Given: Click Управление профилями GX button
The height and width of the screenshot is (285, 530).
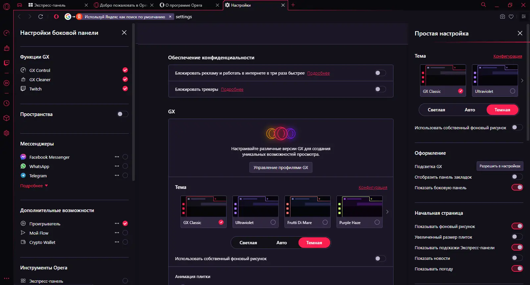Looking at the screenshot, I should click(x=281, y=167).
